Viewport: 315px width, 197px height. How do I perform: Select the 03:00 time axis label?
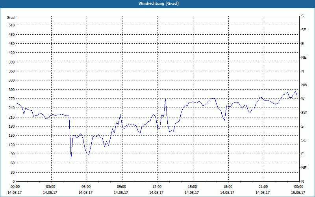pyautogui.click(x=51, y=187)
